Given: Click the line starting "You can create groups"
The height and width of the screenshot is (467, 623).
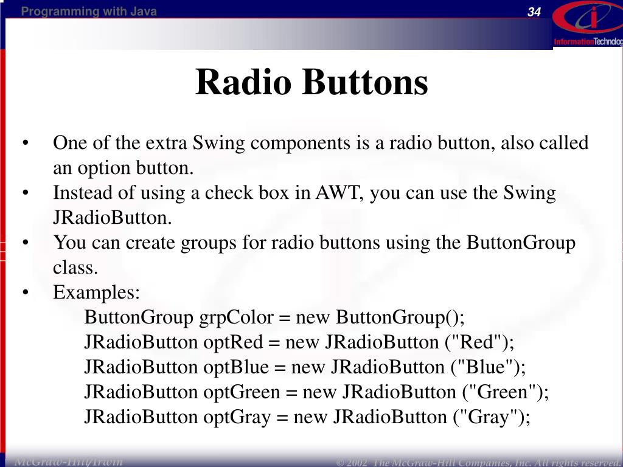Looking at the screenshot, I should [315, 243].
